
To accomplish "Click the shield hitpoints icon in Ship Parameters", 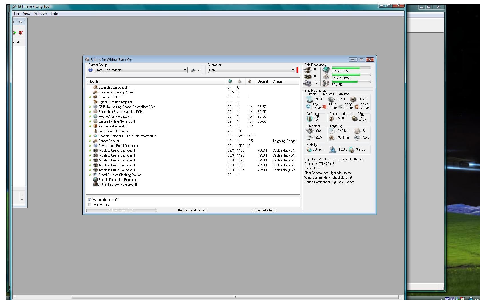I will pyautogui.click(x=309, y=99).
